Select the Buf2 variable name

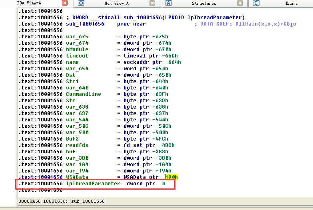[72, 139]
